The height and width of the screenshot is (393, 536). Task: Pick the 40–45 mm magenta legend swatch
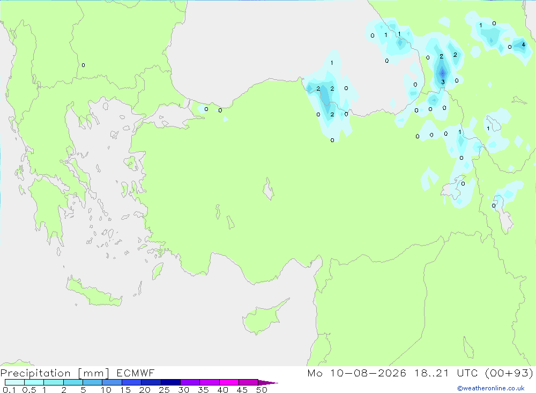pos(229,382)
